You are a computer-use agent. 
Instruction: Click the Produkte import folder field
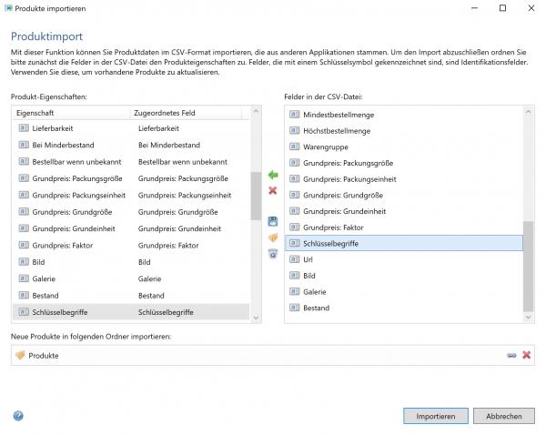click(x=255, y=355)
